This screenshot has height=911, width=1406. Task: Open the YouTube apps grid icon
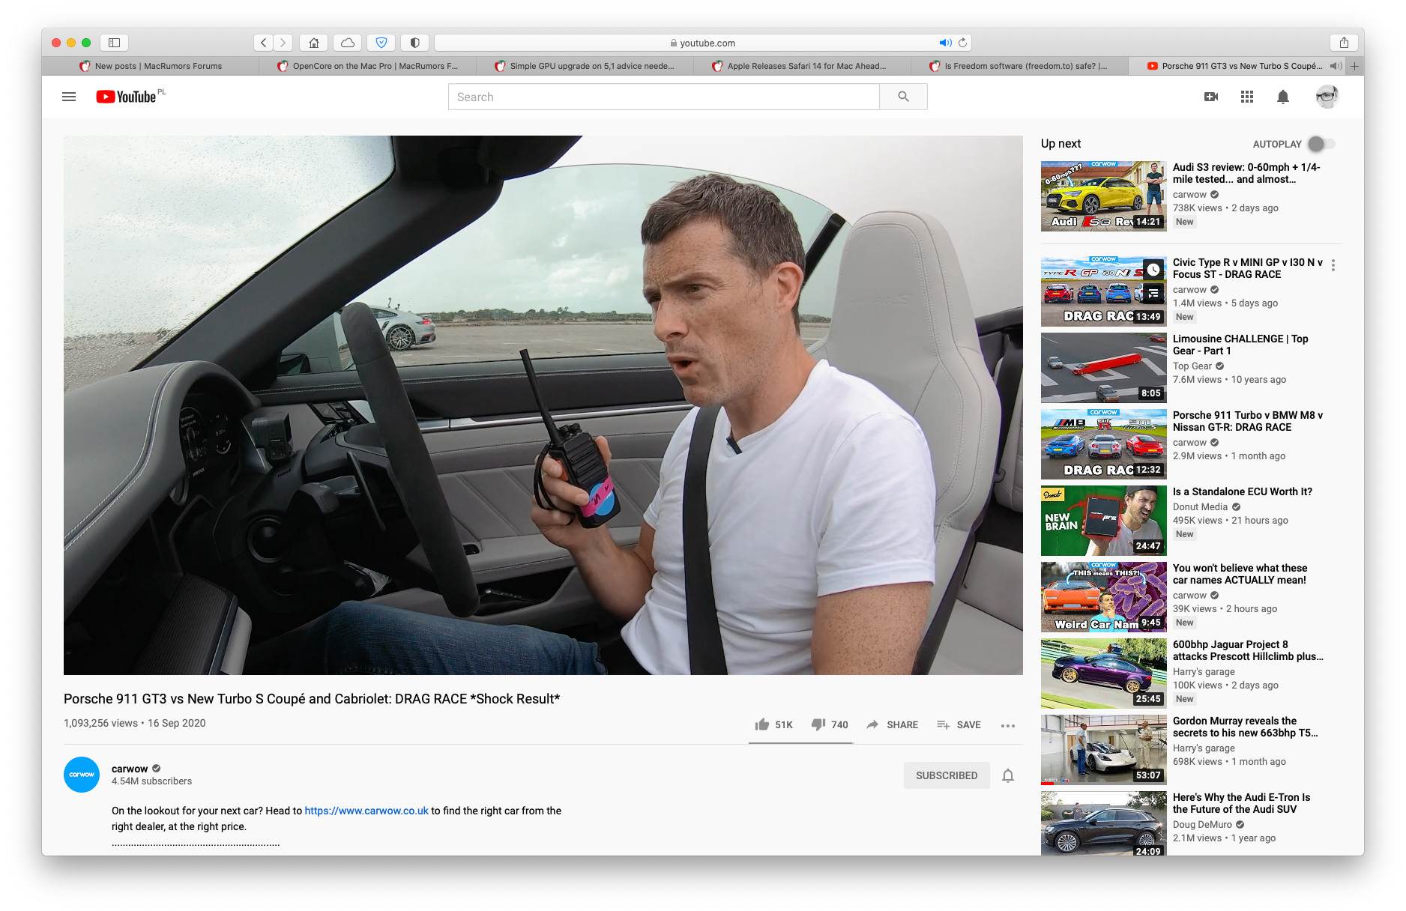(1247, 97)
